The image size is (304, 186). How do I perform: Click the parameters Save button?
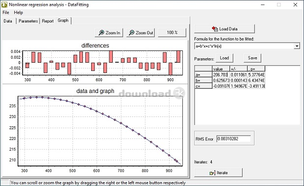[253, 58]
